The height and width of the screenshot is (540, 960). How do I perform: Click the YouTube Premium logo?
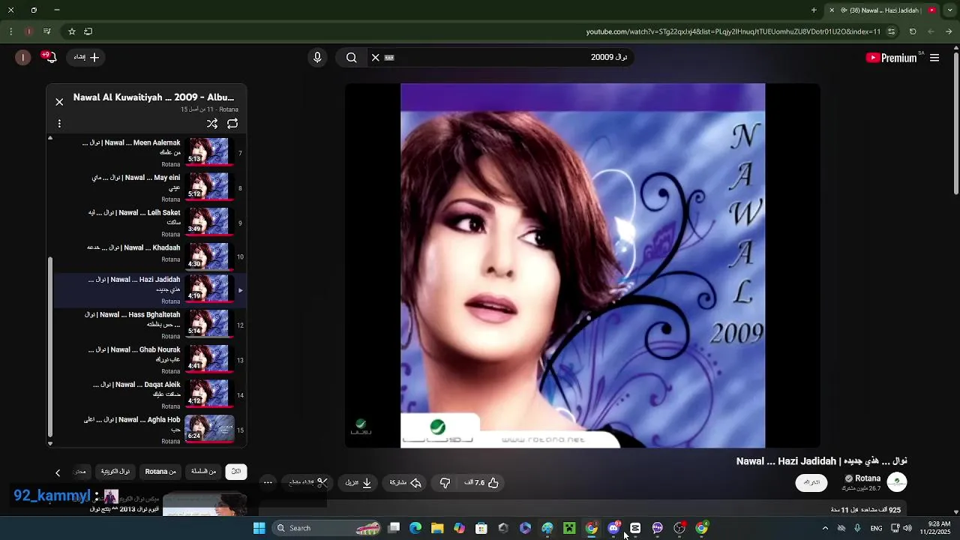pyautogui.click(x=892, y=58)
